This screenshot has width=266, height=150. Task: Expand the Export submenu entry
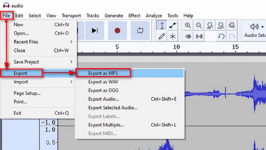tap(38, 73)
